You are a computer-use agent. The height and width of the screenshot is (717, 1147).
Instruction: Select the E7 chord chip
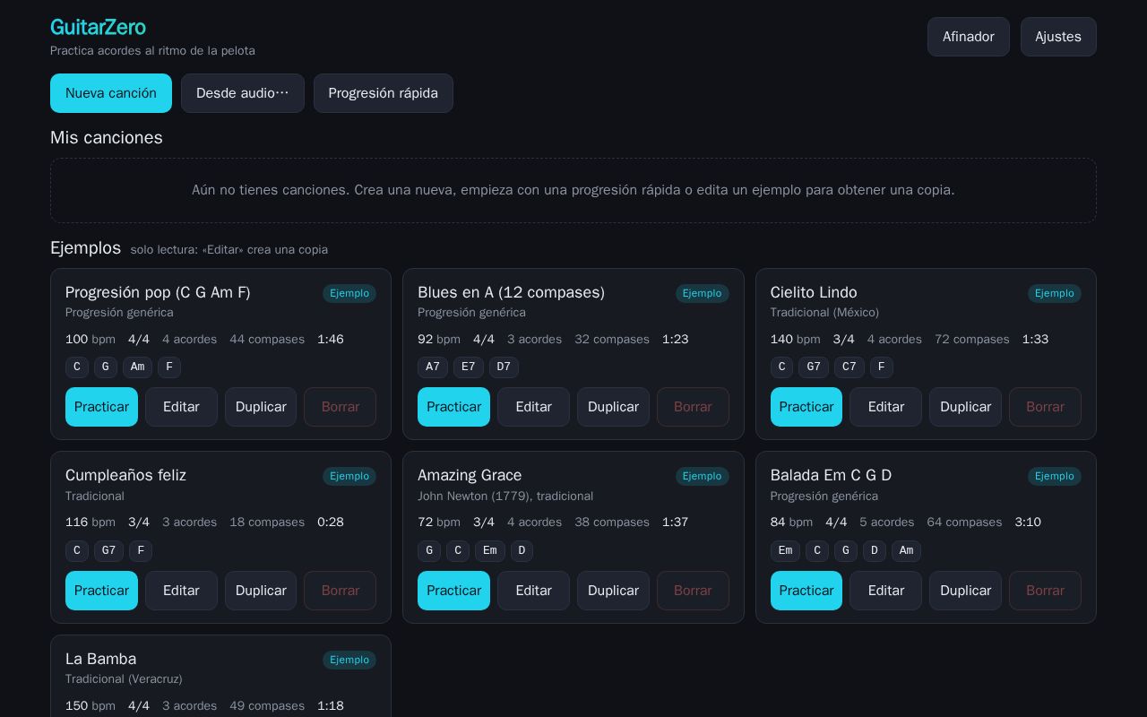click(469, 367)
